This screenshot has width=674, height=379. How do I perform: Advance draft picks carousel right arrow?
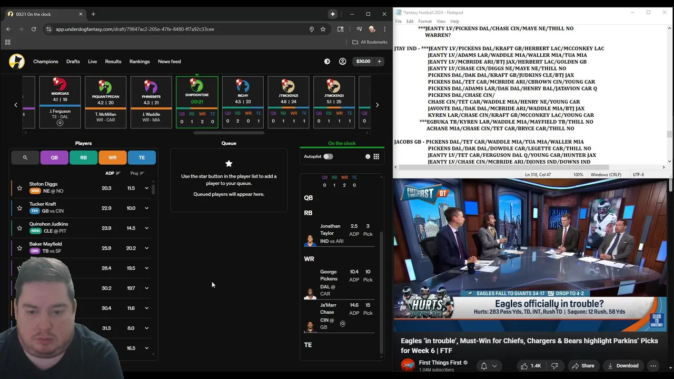377,105
